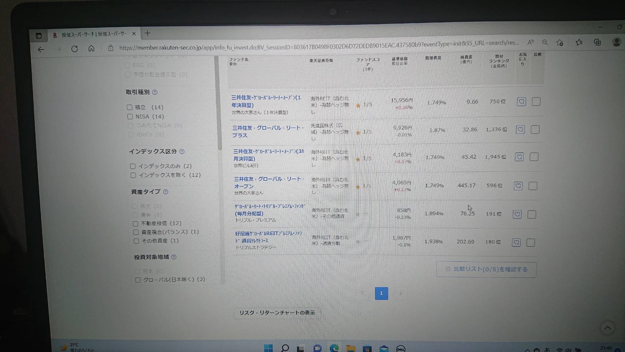Open the tab actions menu icon
This screenshot has height=352, width=625.
38,36
